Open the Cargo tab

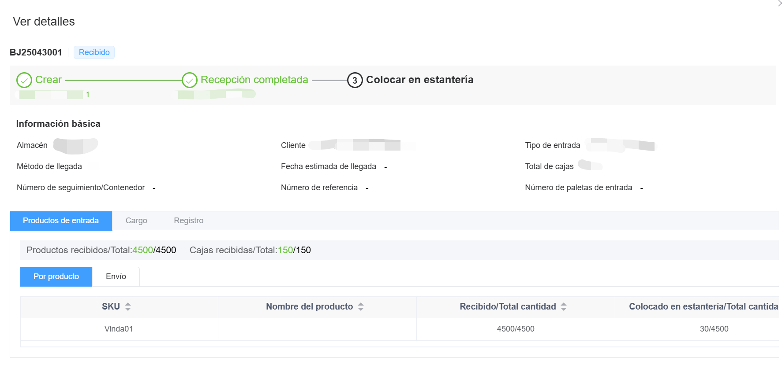click(136, 221)
